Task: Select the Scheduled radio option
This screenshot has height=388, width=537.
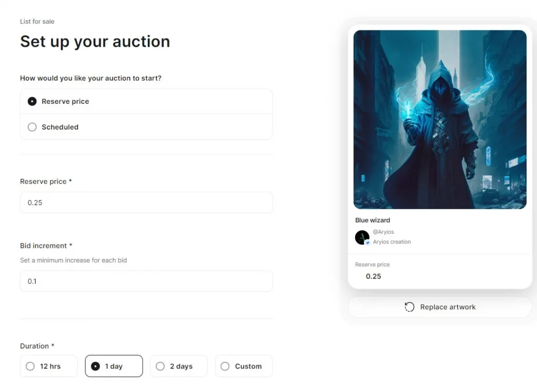Action: coord(32,127)
